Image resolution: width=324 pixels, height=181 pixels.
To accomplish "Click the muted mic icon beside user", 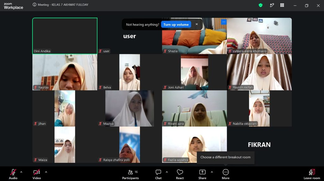I will point(100,51).
